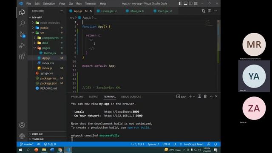Open the customize layout icon
This screenshot has height=153, width=272.
coord(195,3)
